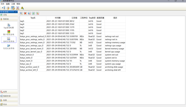Open the 文件 menu
The height and width of the screenshot is (107, 186).
(2, 4)
